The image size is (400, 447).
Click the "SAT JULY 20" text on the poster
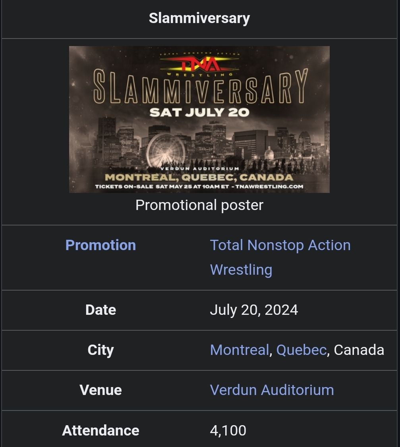[199, 112]
